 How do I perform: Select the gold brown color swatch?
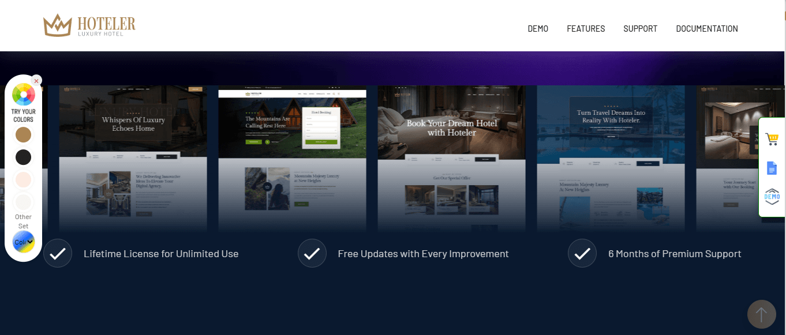(23, 135)
